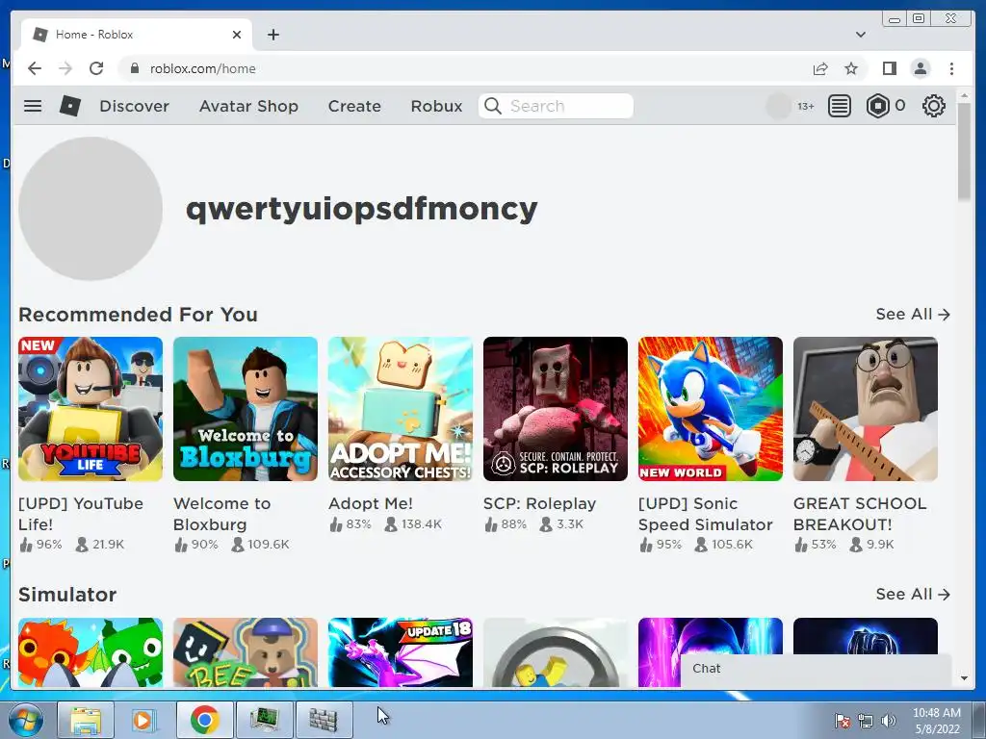Open SCP: Roleplay game thumbnail

[x=556, y=409]
